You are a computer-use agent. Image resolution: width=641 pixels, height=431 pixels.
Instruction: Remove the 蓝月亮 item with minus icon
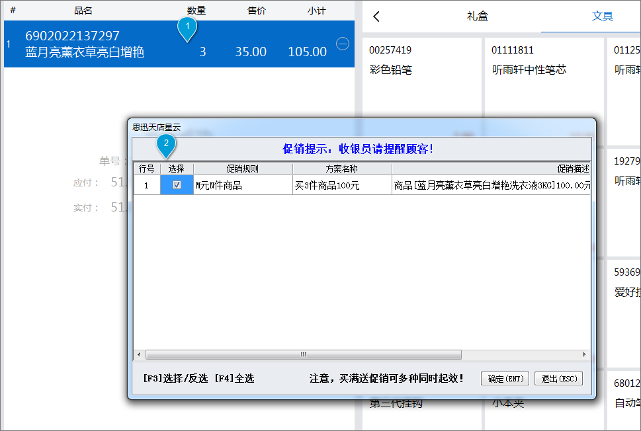343,44
